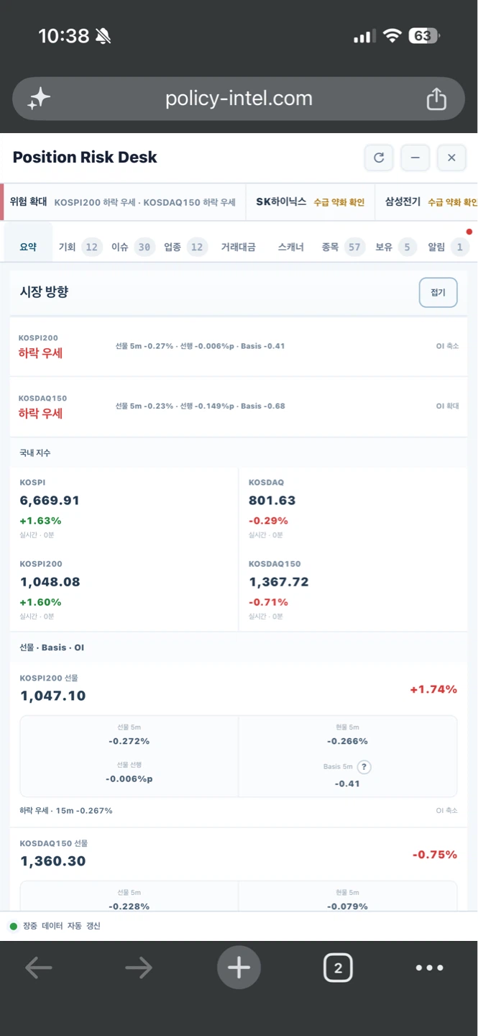
Task: Switch to the 이슈 tab
Action: pyautogui.click(x=132, y=247)
